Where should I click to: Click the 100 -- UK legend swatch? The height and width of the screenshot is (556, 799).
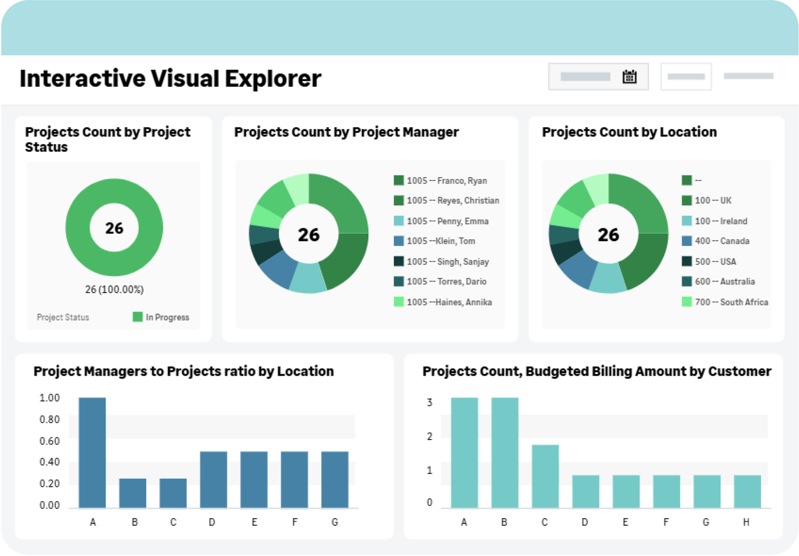pyautogui.click(x=687, y=200)
